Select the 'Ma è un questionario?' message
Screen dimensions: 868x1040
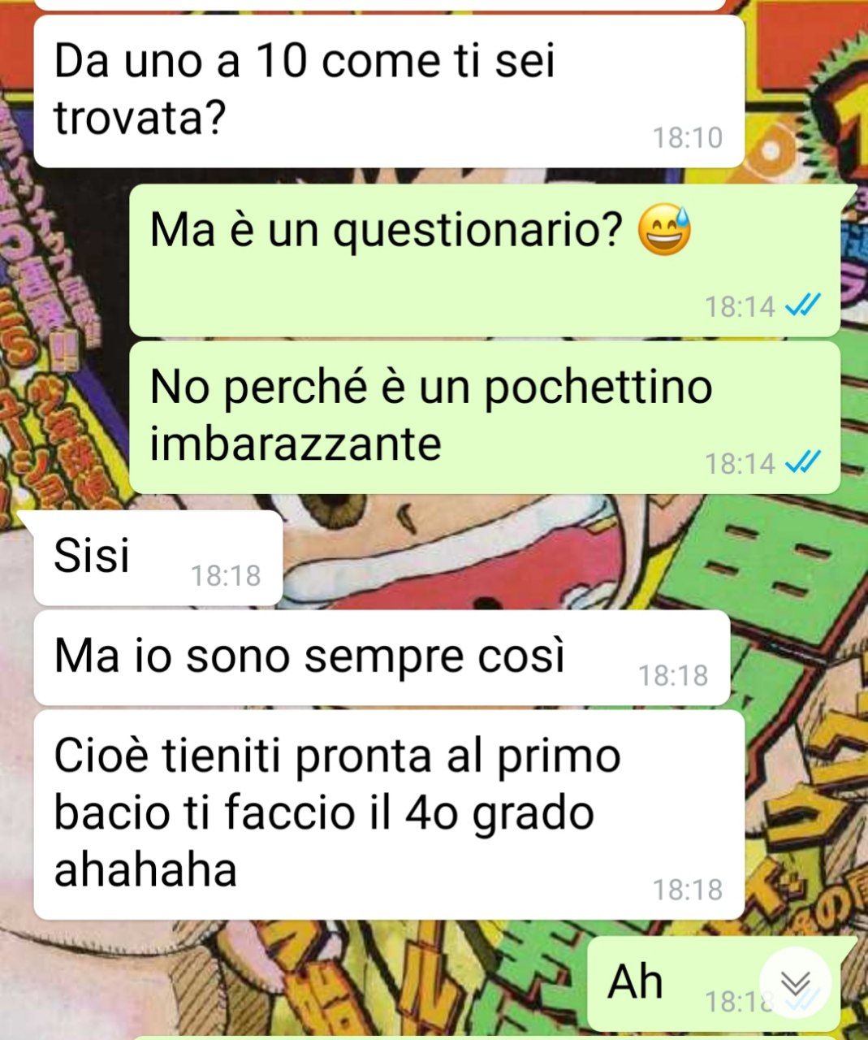[484, 260]
